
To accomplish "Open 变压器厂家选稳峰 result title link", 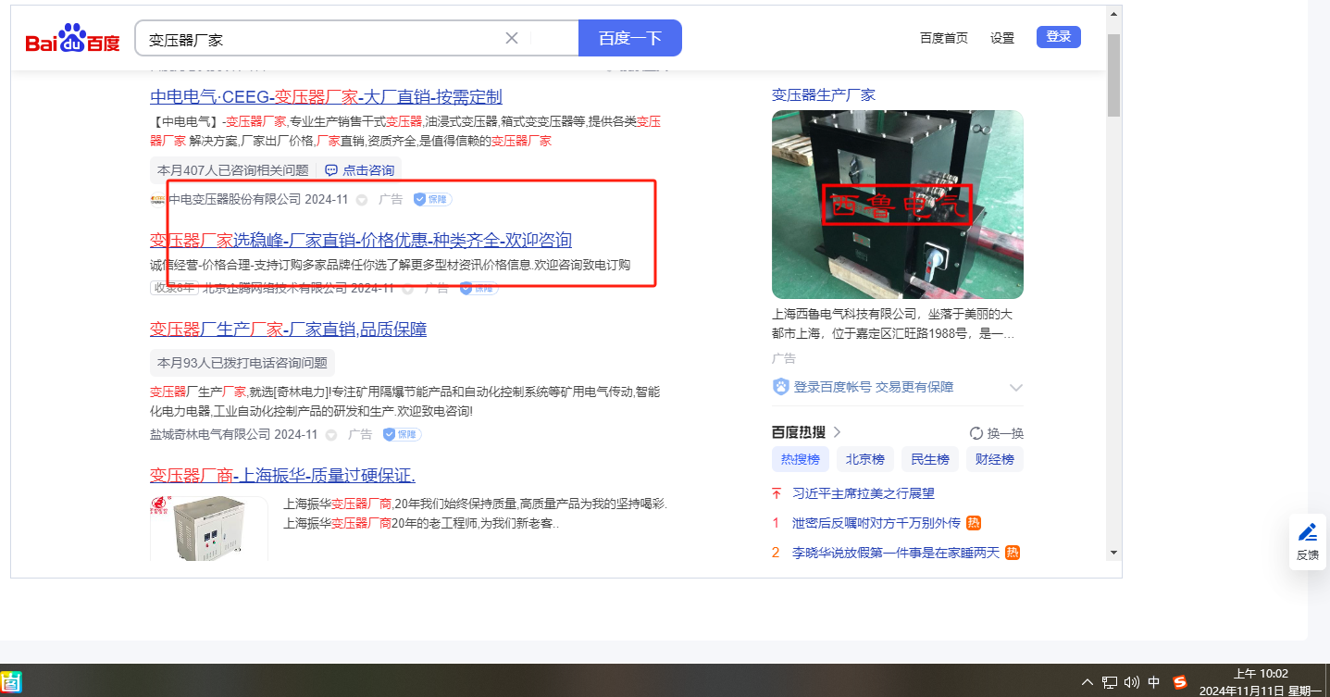I will (x=361, y=240).
